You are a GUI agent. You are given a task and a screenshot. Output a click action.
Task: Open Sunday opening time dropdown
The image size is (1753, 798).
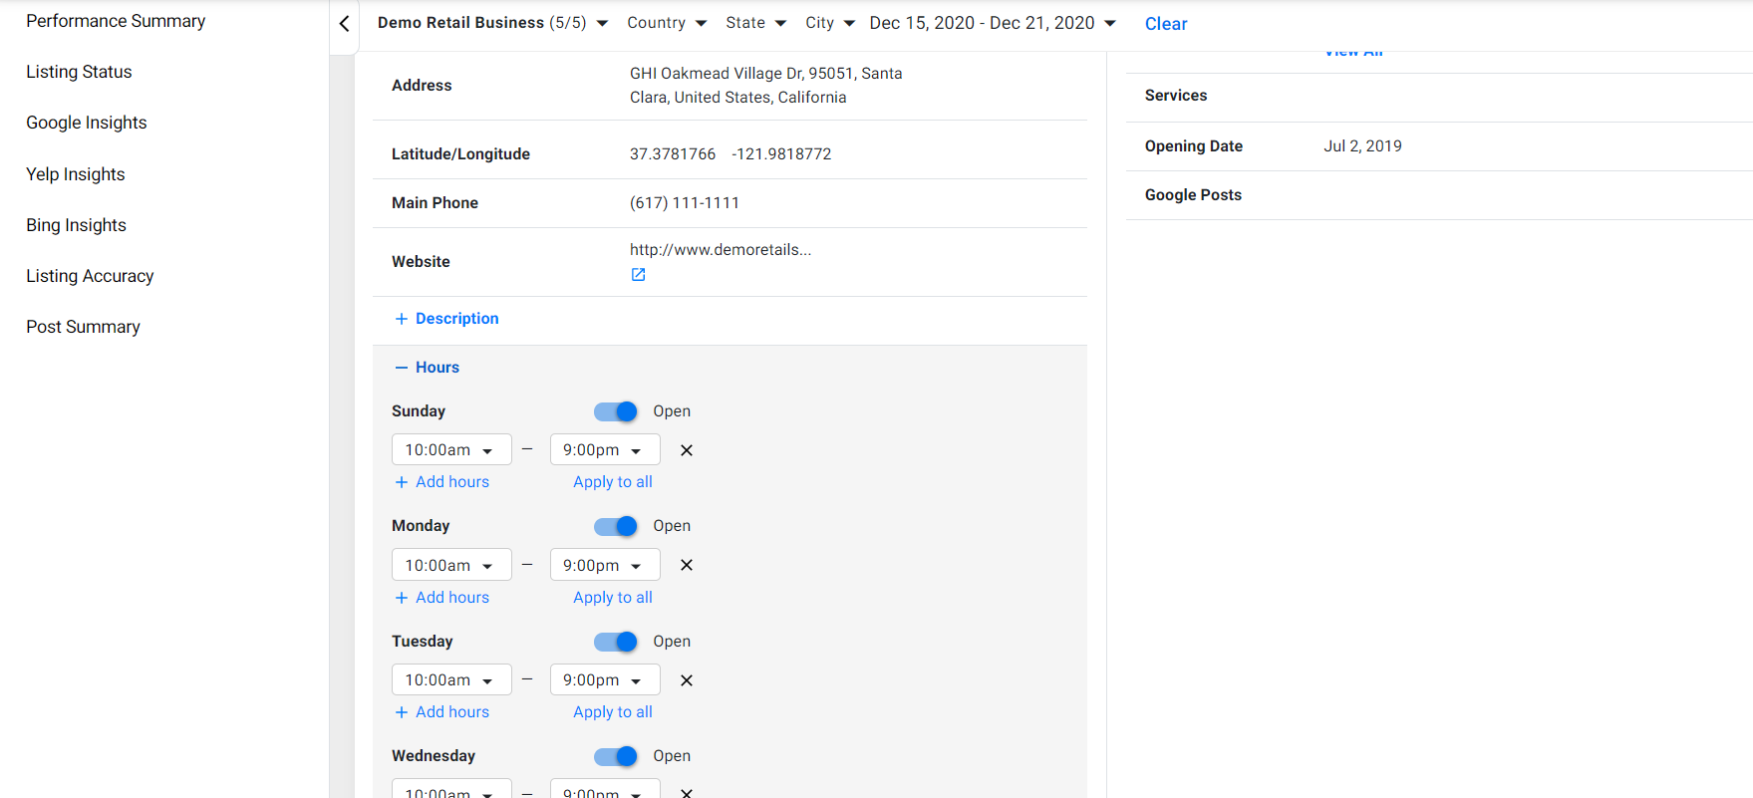click(x=451, y=450)
